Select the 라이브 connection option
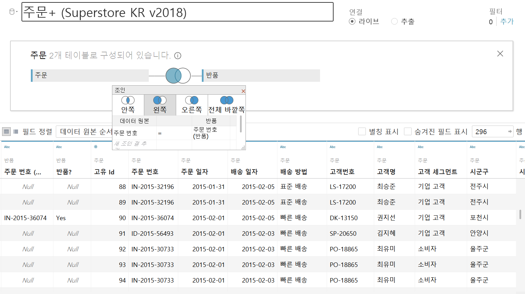The image size is (525, 294). [x=352, y=21]
